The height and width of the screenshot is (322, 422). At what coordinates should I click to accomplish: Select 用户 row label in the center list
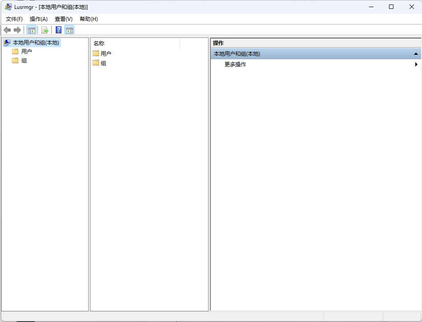pyautogui.click(x=106, y=53)
